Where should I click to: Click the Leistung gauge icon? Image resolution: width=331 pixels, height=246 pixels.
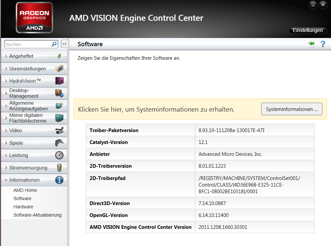coord(59,155)
